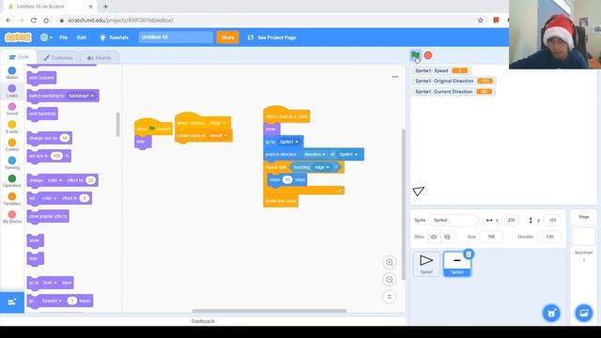Stop the project with the red stop button
This screenshot has width=601, height=338.
pyautogui.click(x=428, y=55)
